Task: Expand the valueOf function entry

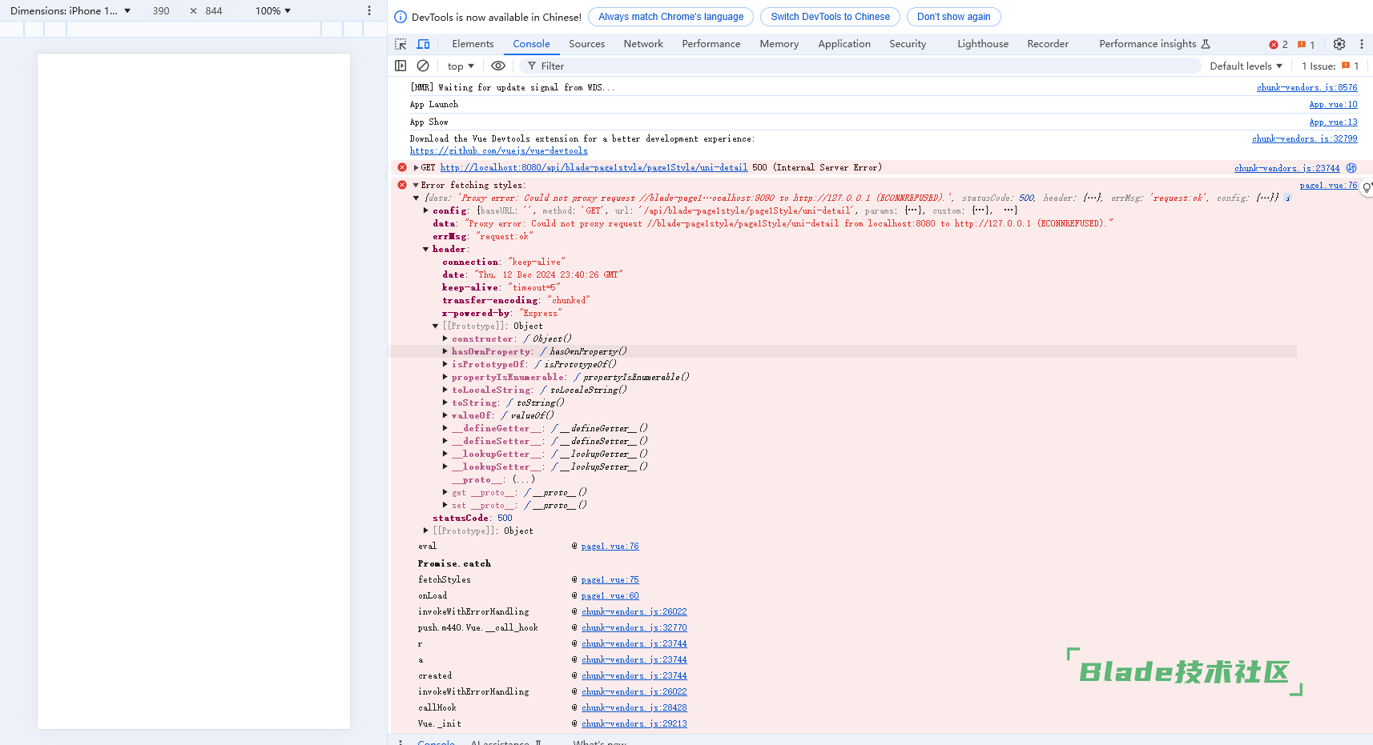Action: click(x=445, y=415)
